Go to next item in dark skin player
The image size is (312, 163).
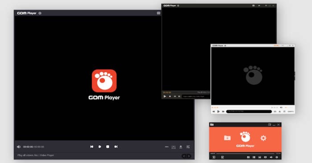pyautogui.click(x=179, y=96)
